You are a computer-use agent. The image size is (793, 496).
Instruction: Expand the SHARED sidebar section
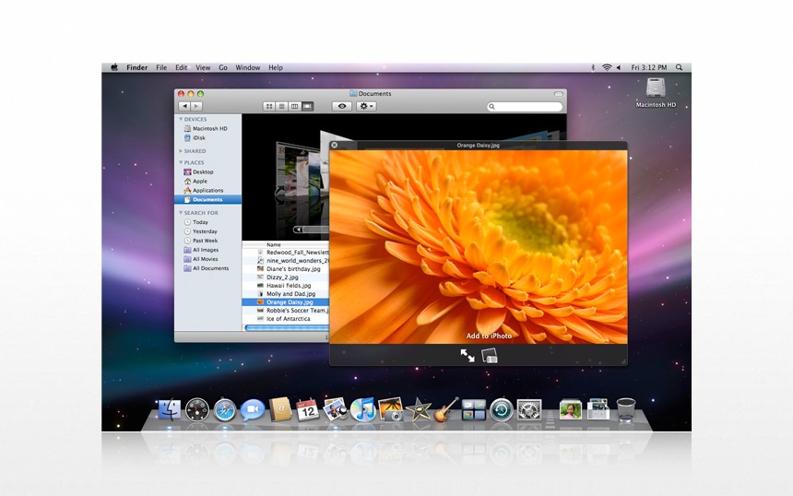[x=181, y=151]
